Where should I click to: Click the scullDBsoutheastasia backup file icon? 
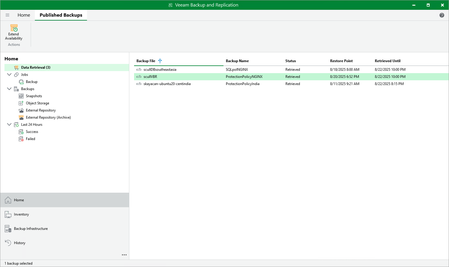pyautogui.click(x=139, y=70)
